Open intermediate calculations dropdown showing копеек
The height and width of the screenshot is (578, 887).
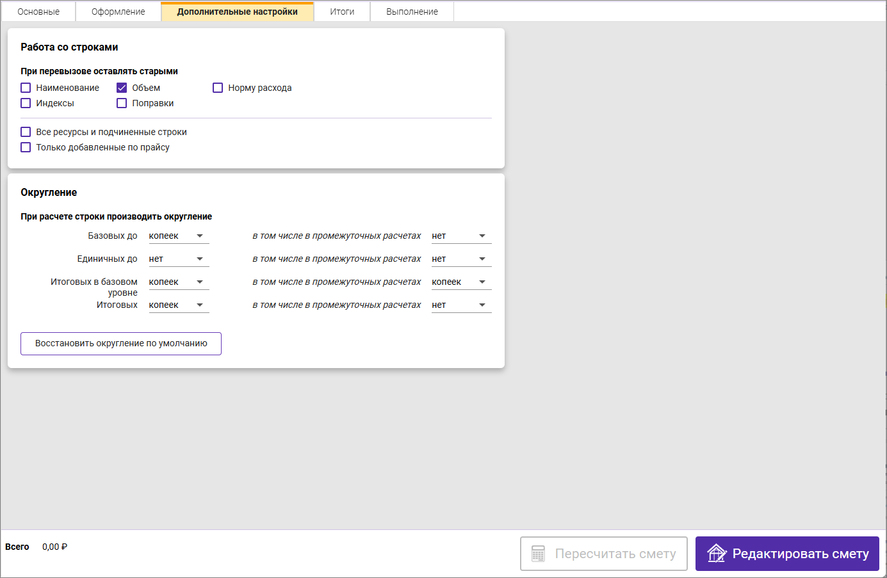coord(461,282)
